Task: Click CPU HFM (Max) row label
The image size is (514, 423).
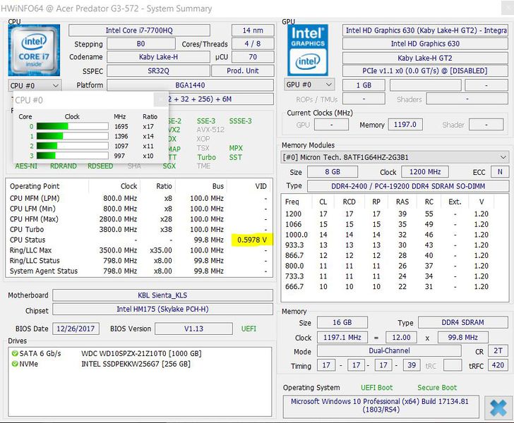Action: [34, 219]
